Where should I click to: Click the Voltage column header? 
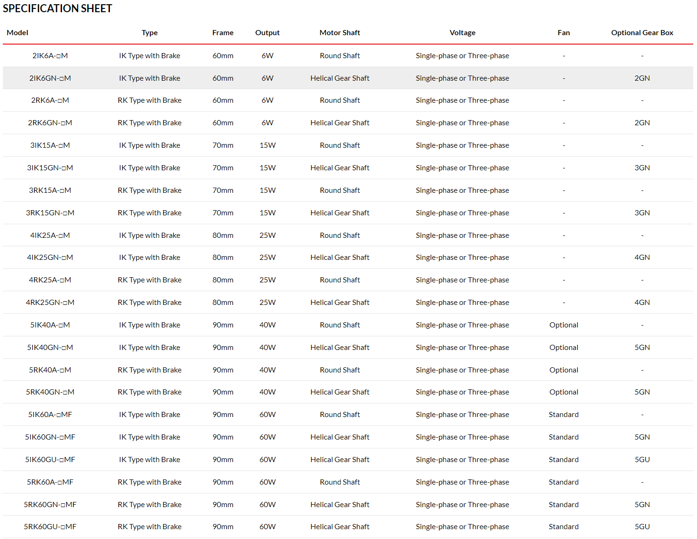462,33
